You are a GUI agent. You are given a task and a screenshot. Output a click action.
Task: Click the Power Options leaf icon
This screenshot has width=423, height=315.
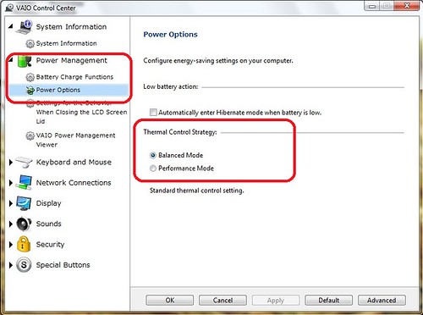point(30,90)
